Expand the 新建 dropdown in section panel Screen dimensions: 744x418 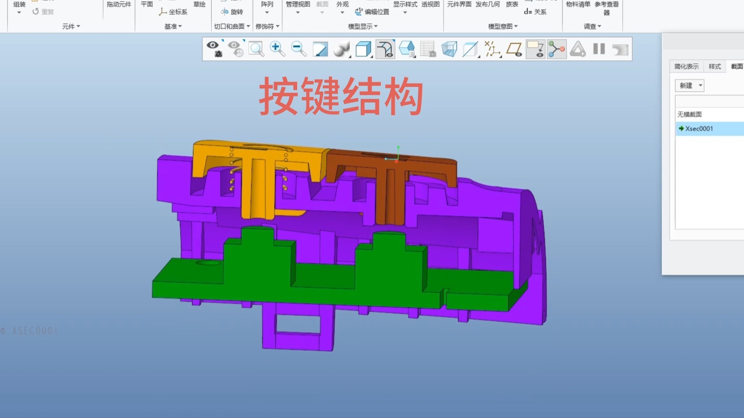tap(700, 86)
